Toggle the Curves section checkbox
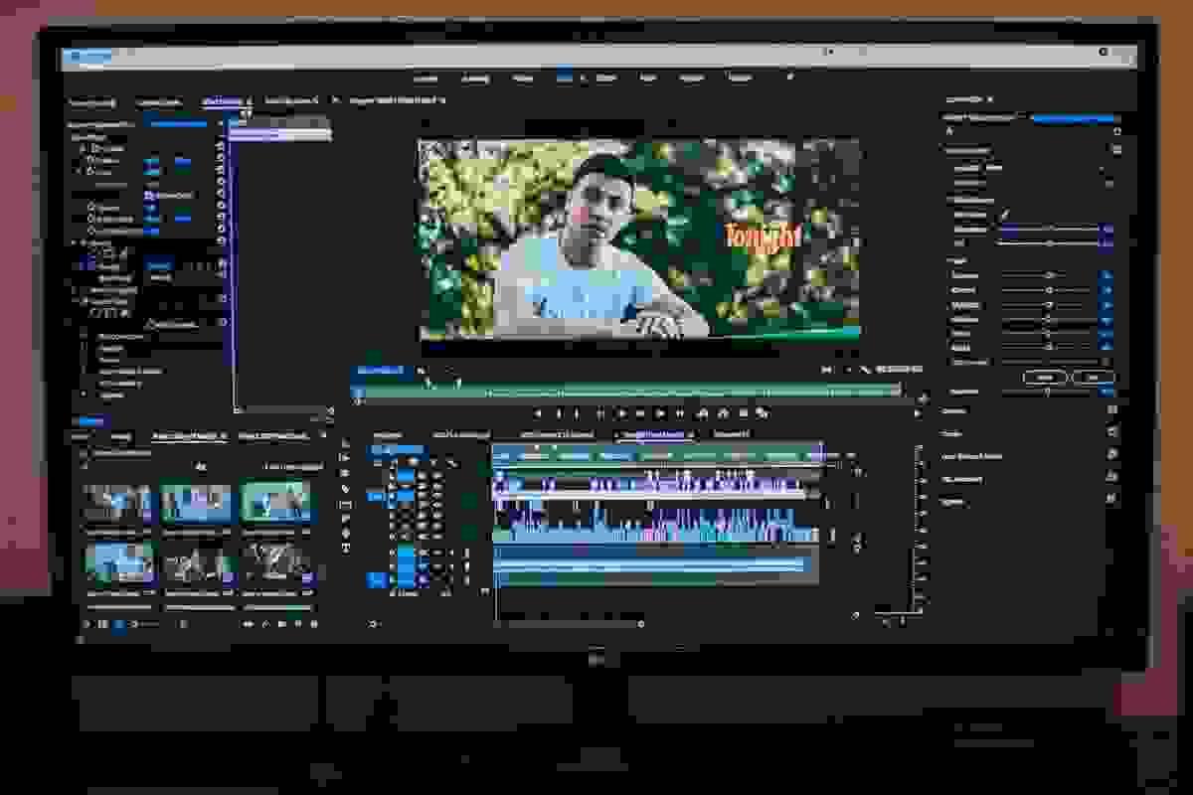This screenshot has width=1193, height=795. [1112, 434]
